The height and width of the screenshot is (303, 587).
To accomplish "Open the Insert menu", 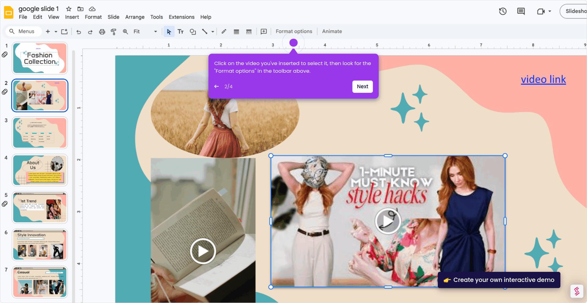I will [x=72, y=17].
